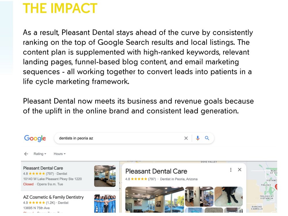Close the Pleasant Dental Care detail card
This screenshot has width=288, height=216.
point(240,170)
